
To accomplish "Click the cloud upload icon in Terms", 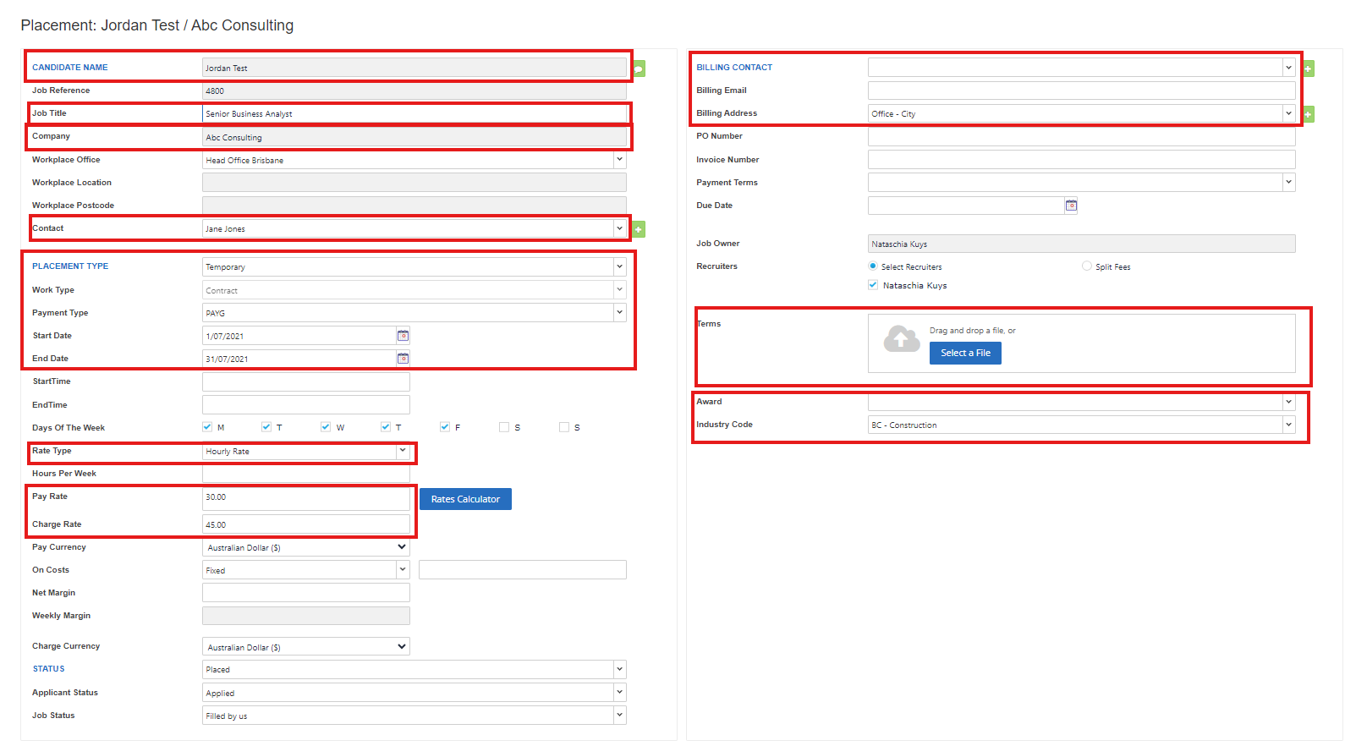I will coord(902,339).
